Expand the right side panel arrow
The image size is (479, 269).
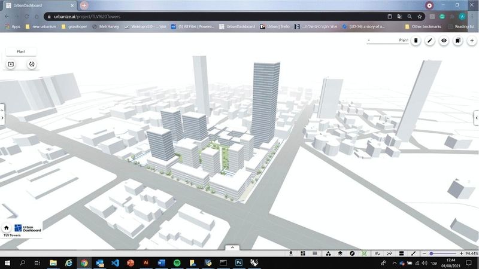(x=477, y=118)
